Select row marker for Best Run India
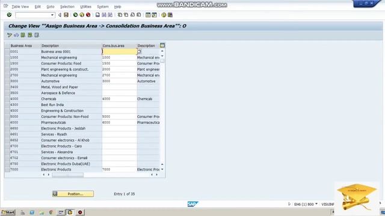This screenshot has width=385, height=216. pyautogui.click(x=7, y=104)
